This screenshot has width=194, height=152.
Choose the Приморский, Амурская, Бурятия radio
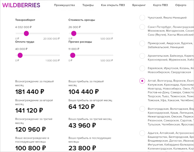[x=142, y=43]
